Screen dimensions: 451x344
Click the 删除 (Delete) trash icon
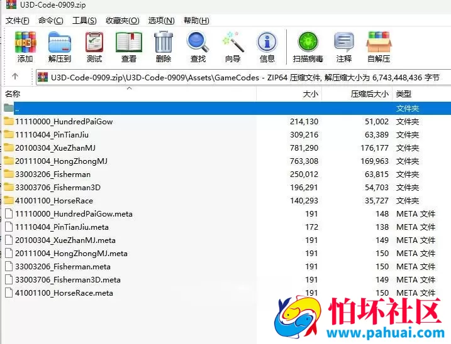pyautogui.click(x=164, y=42)
